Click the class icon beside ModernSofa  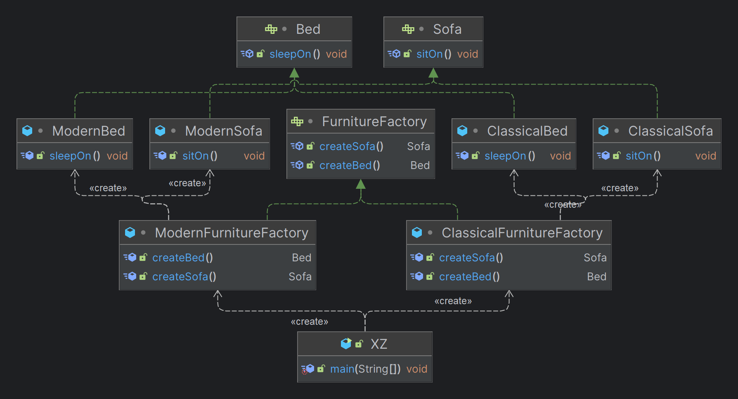(x=160, y=131)
